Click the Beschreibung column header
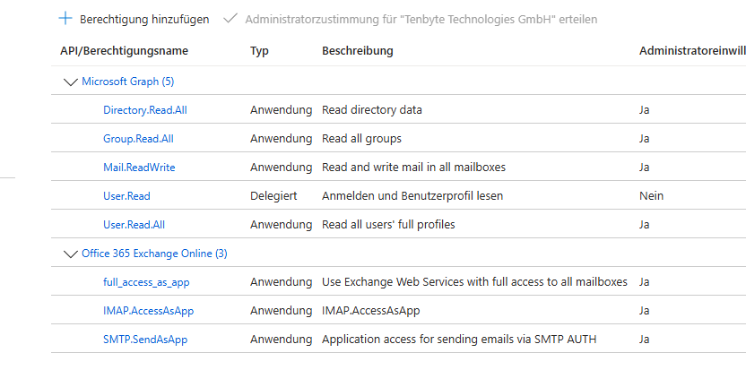Screen dimensions: 746x370 coord(357,50)
